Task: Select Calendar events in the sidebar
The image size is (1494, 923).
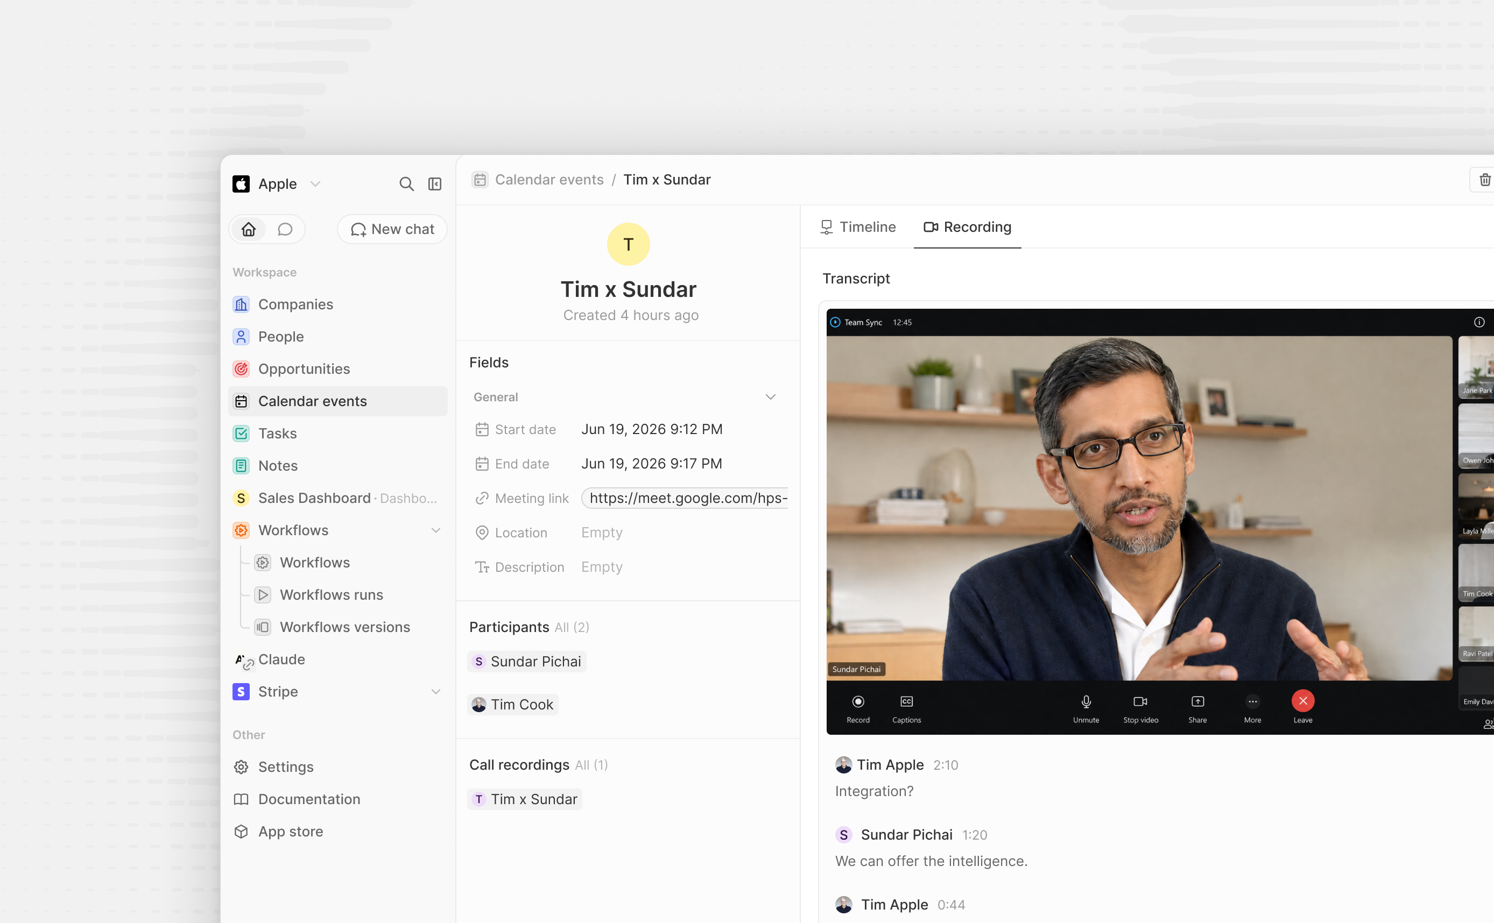Action: (338, 401)
